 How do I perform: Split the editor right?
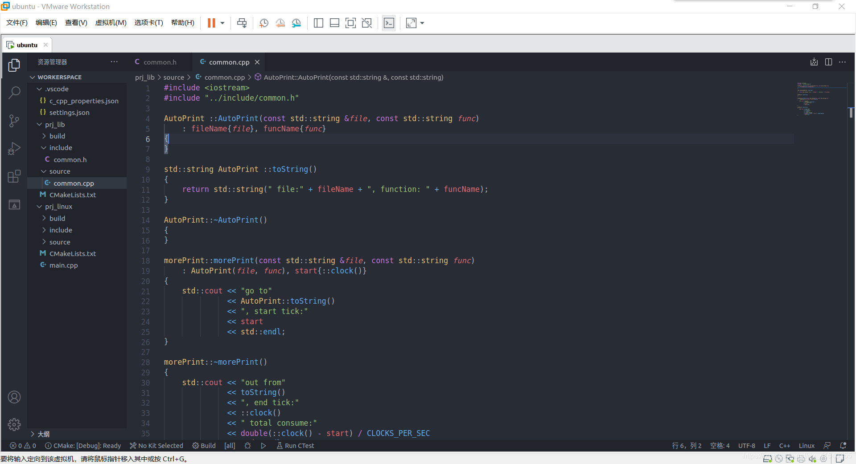(828, 62)
